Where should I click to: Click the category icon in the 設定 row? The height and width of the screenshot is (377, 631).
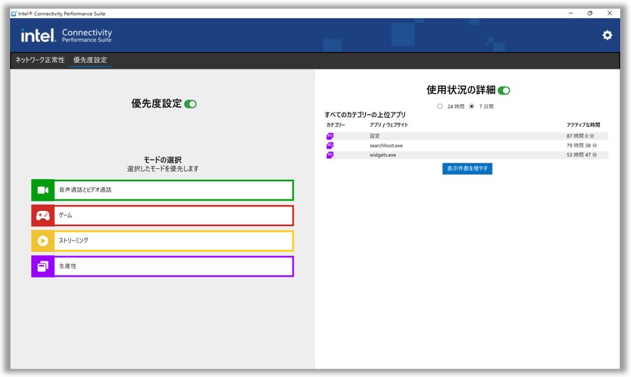330,136
